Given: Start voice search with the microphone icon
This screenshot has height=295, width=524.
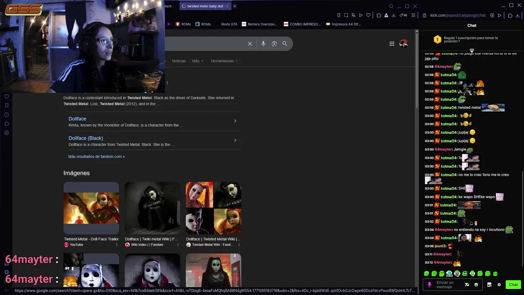Looking at the screenshot, I should 263,44.
